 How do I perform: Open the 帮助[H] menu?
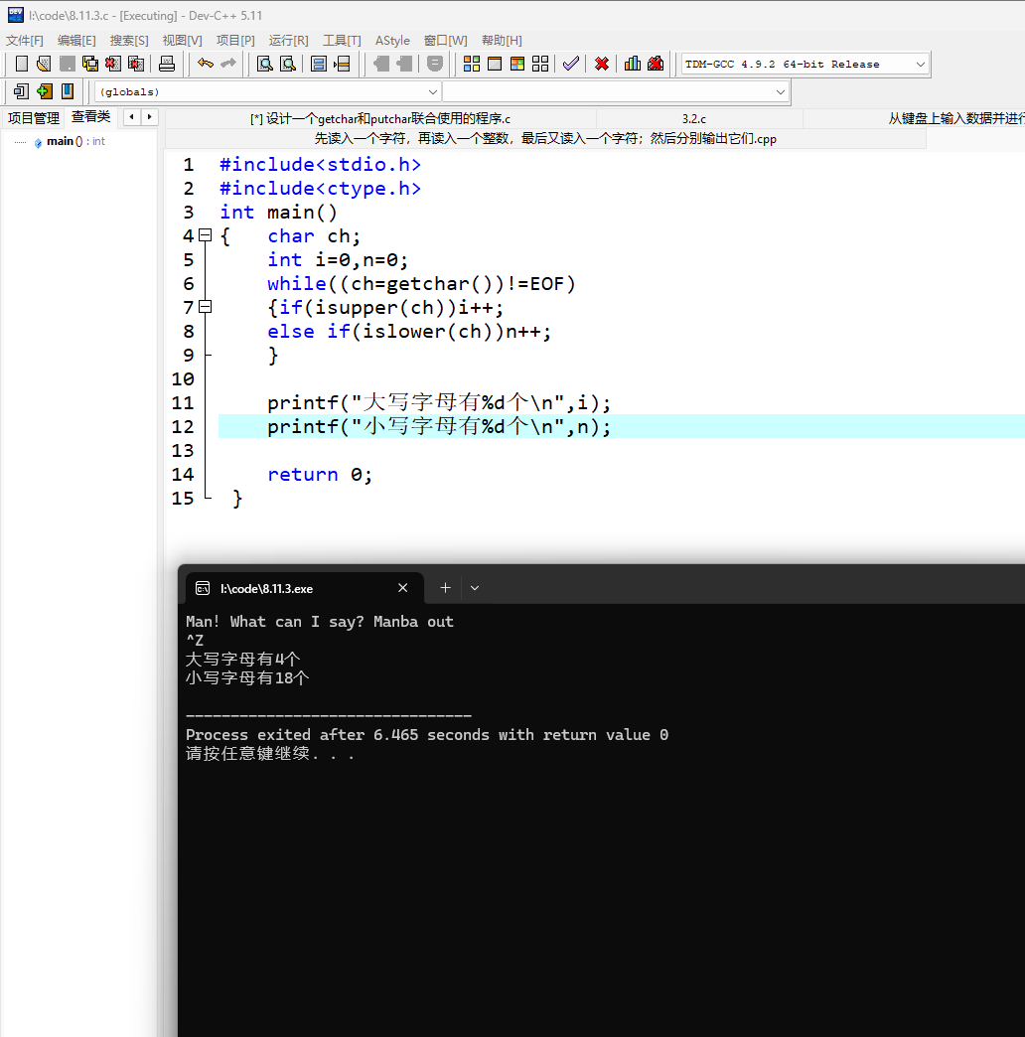coord(502,41)
